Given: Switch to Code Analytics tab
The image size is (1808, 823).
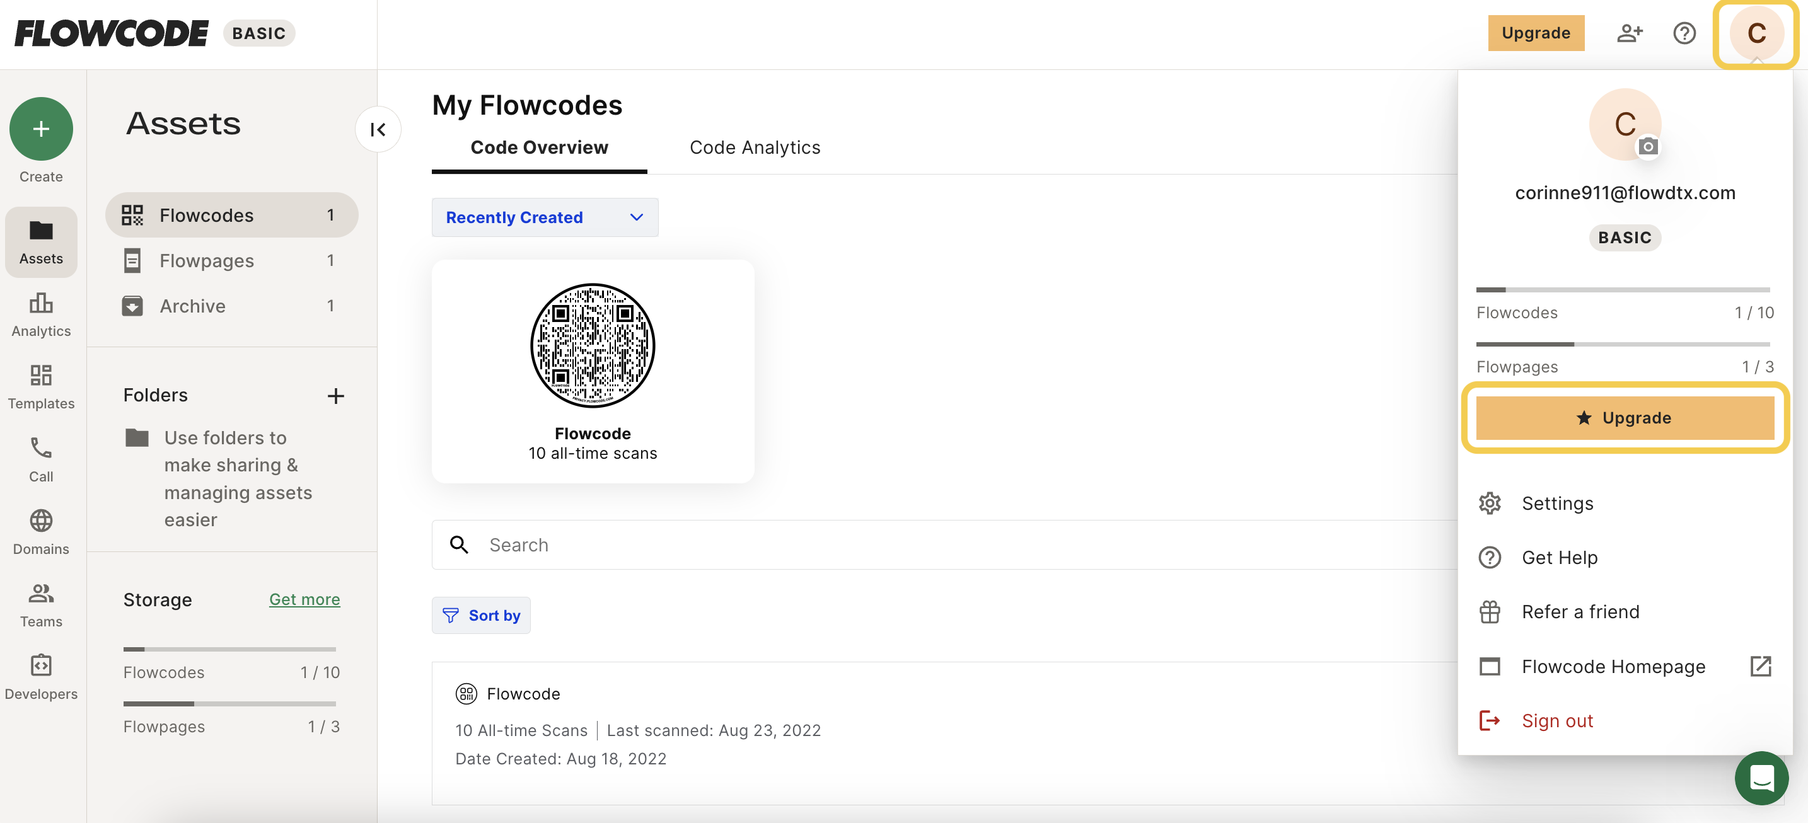Looking at the screenshot, I should point(755,147).
